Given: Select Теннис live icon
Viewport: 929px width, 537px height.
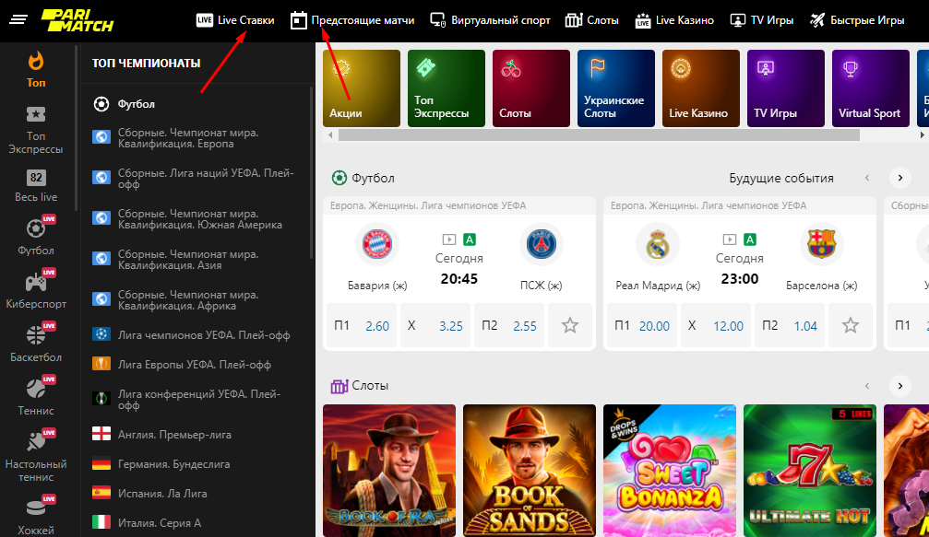Looking at the screenshot, I should [36, 395].
